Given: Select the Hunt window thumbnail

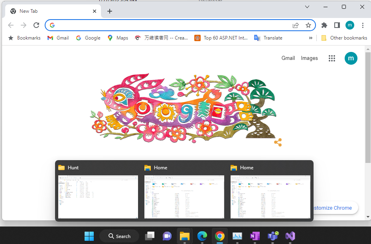Looking at the screenshot, I should (x=98, y=196).
